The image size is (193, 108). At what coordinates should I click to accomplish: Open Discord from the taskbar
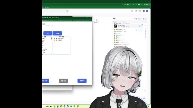tap(64, 106)
